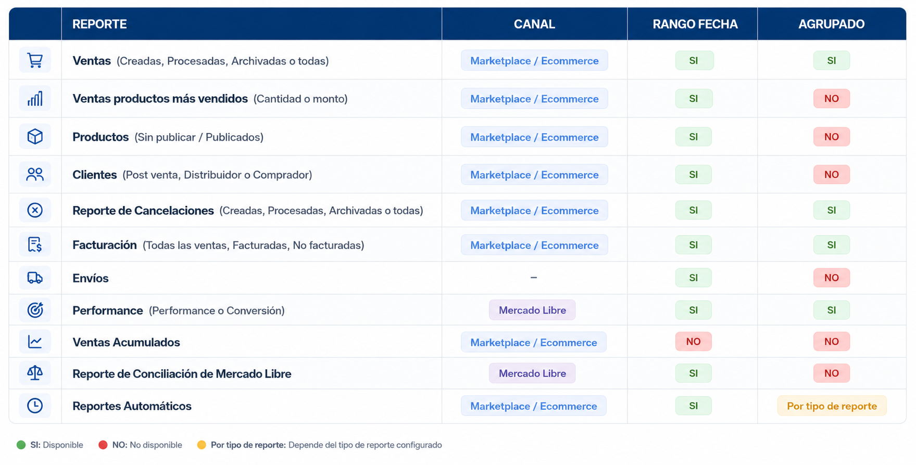Screen dimensions: 916x465
Task: Click the Mercado Libre tag in Performance row
Action: (532, 310)
